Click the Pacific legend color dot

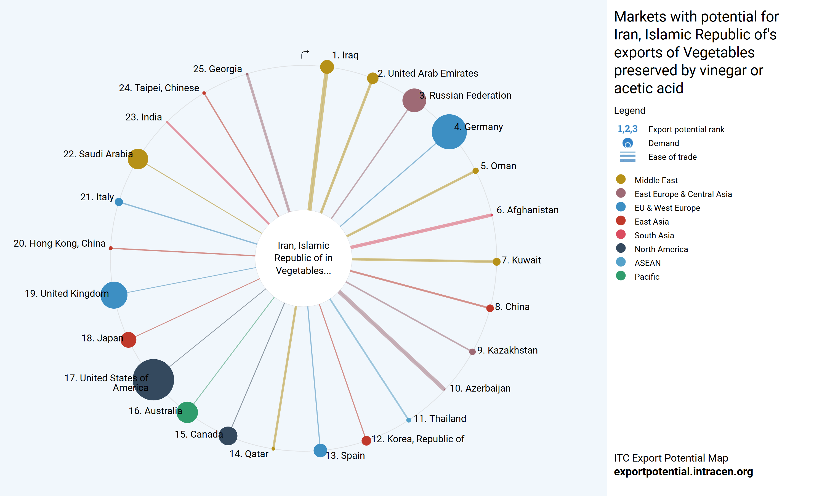[621, 276]
